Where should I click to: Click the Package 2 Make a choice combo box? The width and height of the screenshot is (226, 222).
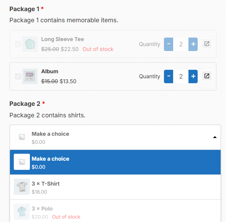(115, 137)
